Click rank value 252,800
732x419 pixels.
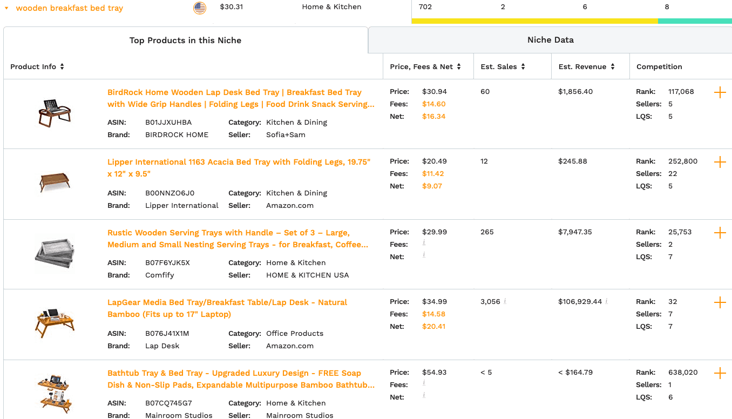683,161
